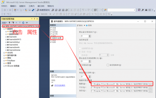Expand the learnsite0415 database node
The width and height of the screenshot is (156, 98).
(x=6, y=40)
